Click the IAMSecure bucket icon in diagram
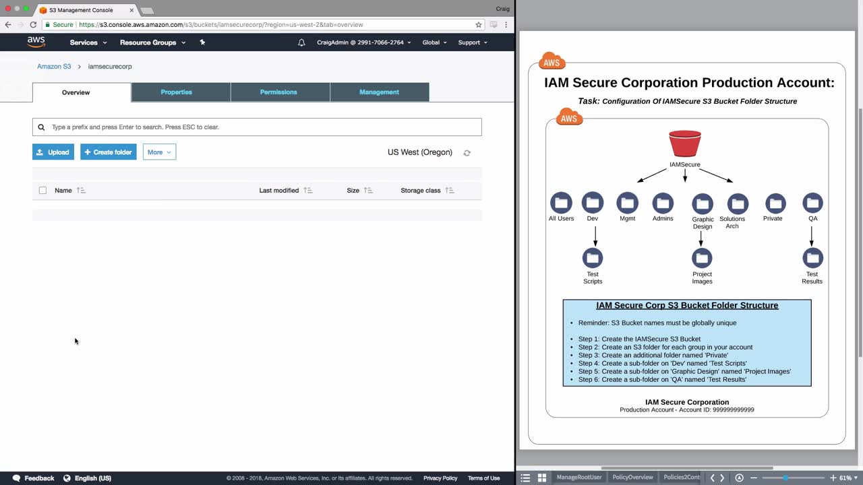This screenshot has height=485, width=863. coord(685,143)
